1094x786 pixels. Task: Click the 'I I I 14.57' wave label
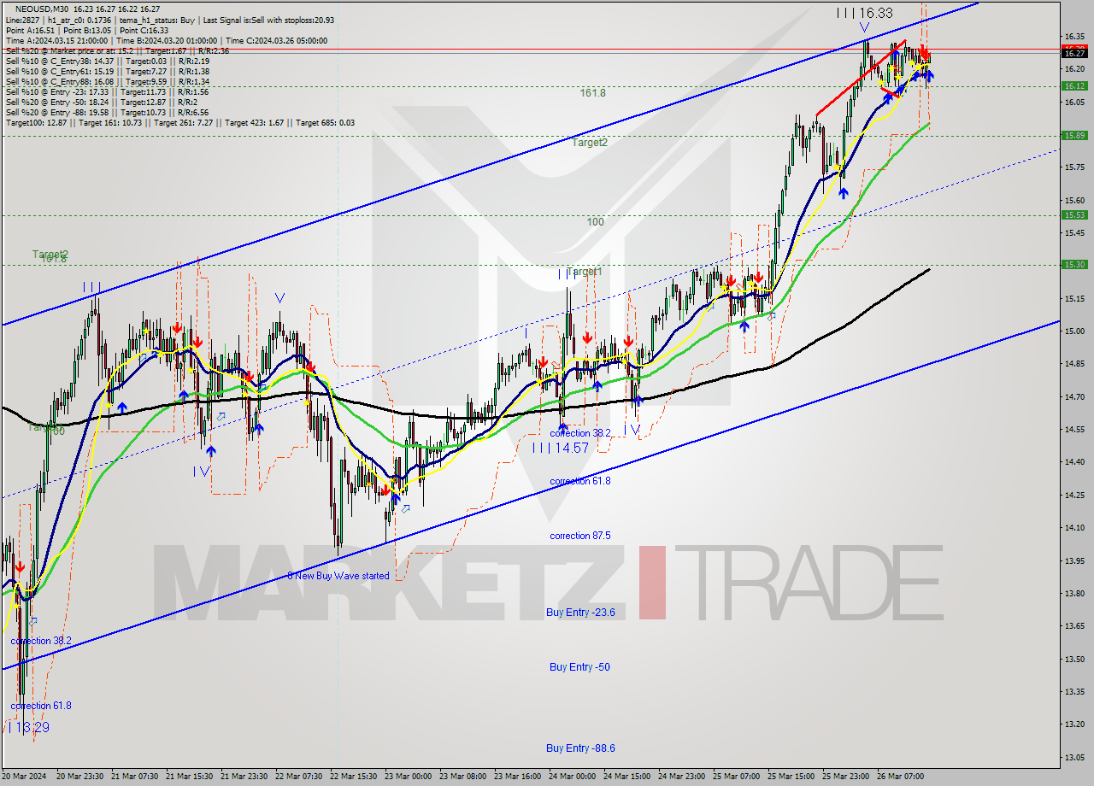pyautogui.click(x=560, y=447)
